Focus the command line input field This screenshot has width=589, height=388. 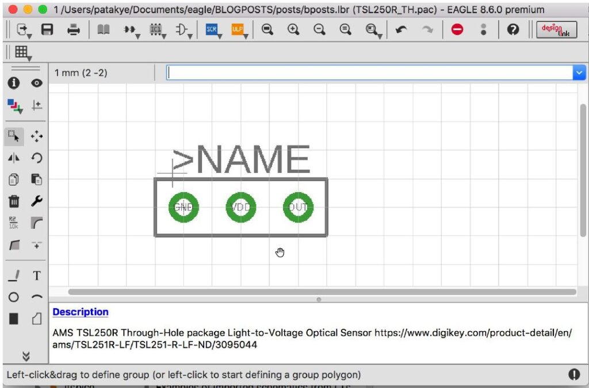pyautogui.click(x=370, y=72)
